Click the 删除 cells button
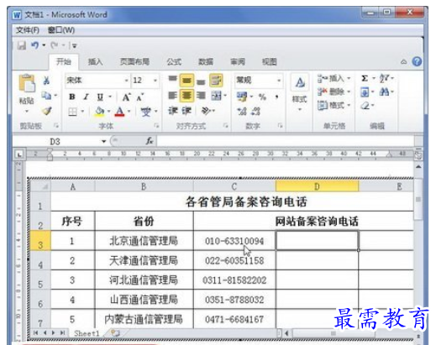Screen dimensions: 436x345 tap(334, 91)
